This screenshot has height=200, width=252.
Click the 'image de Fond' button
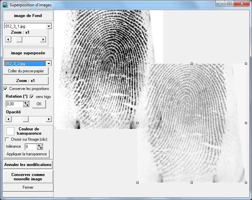(x=28, y=16)
